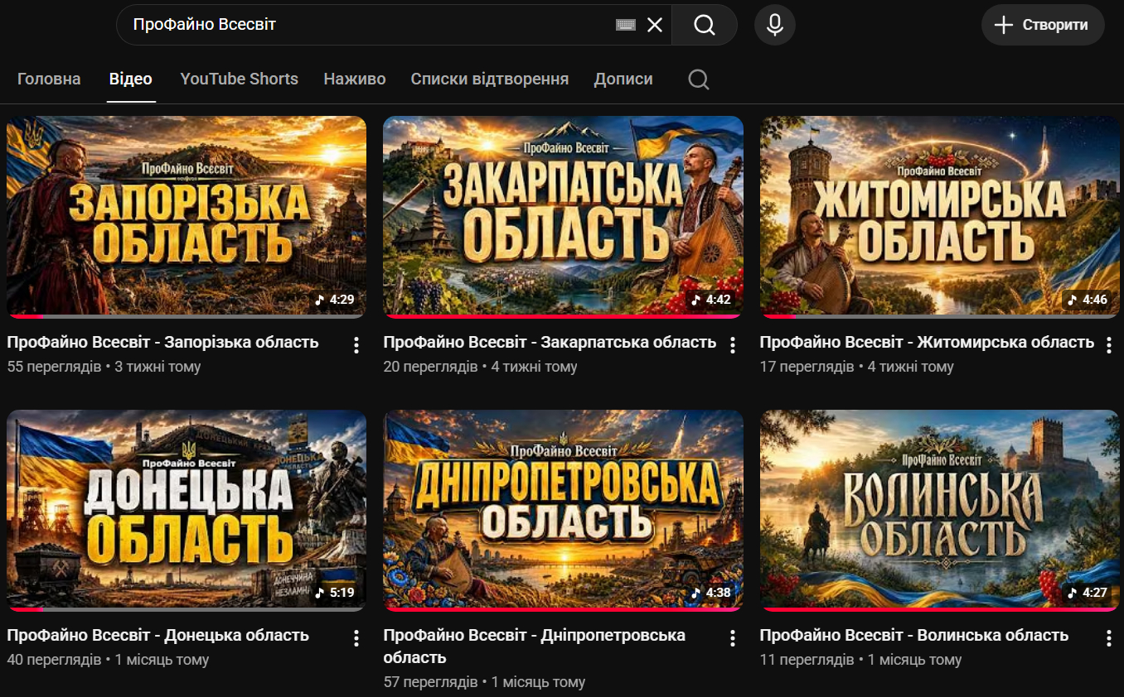Play the Запорізька область video thumbnail
Screen dimensions: 1124x697
(x=187, y=217)
